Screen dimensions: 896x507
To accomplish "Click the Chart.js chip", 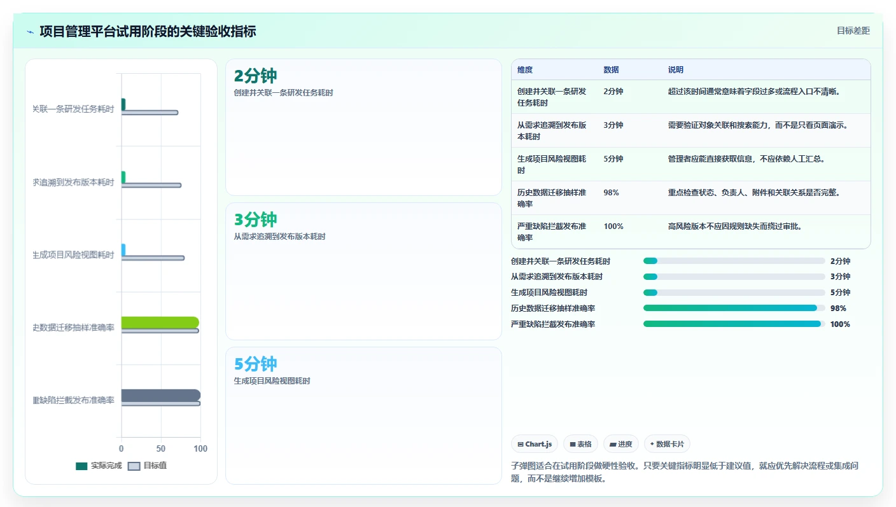I will [535, 444].
